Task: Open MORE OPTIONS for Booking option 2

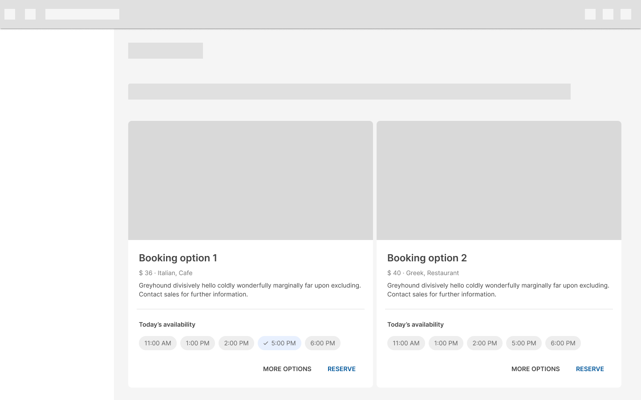Action: click(x=536, y=369)
